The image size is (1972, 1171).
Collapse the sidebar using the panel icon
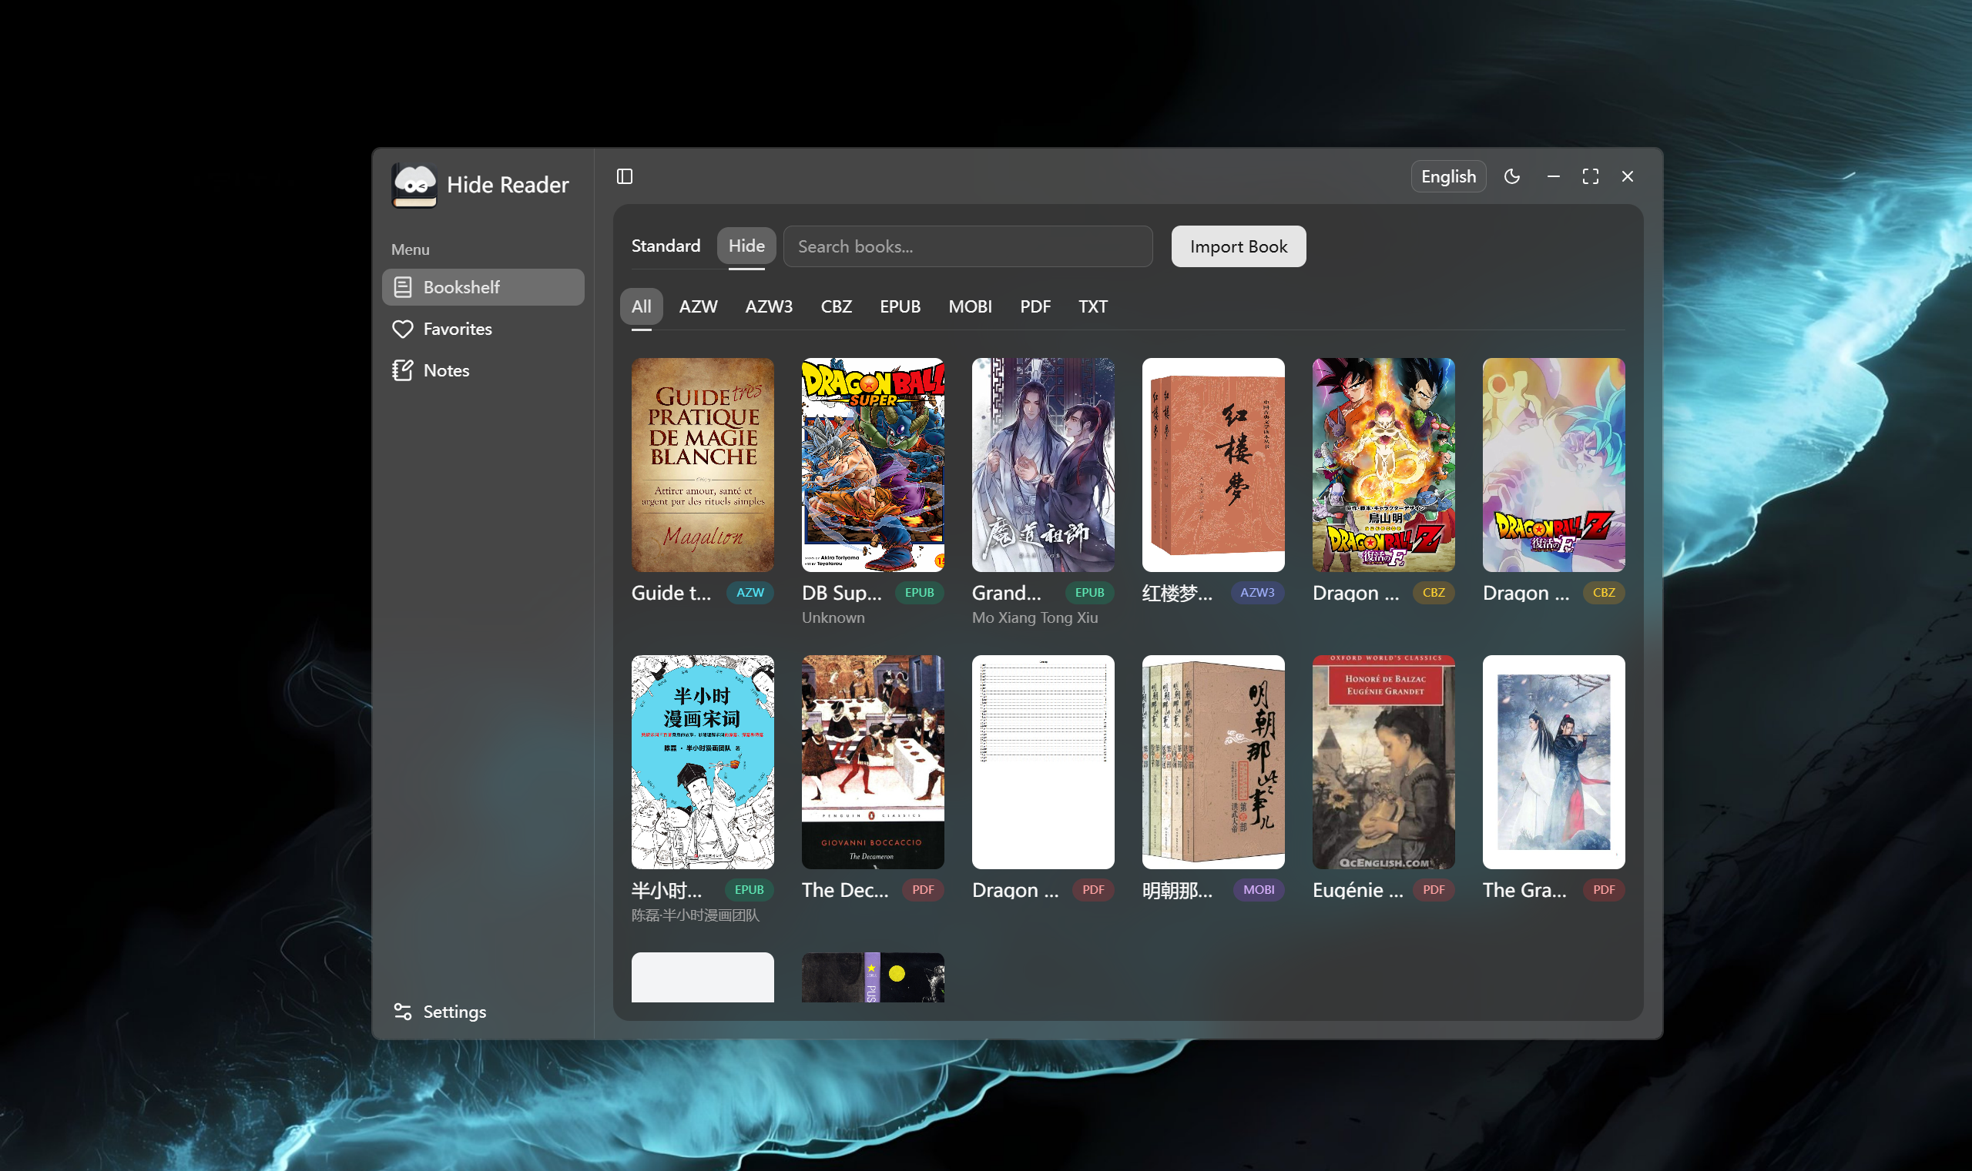[x=626, y=176]
